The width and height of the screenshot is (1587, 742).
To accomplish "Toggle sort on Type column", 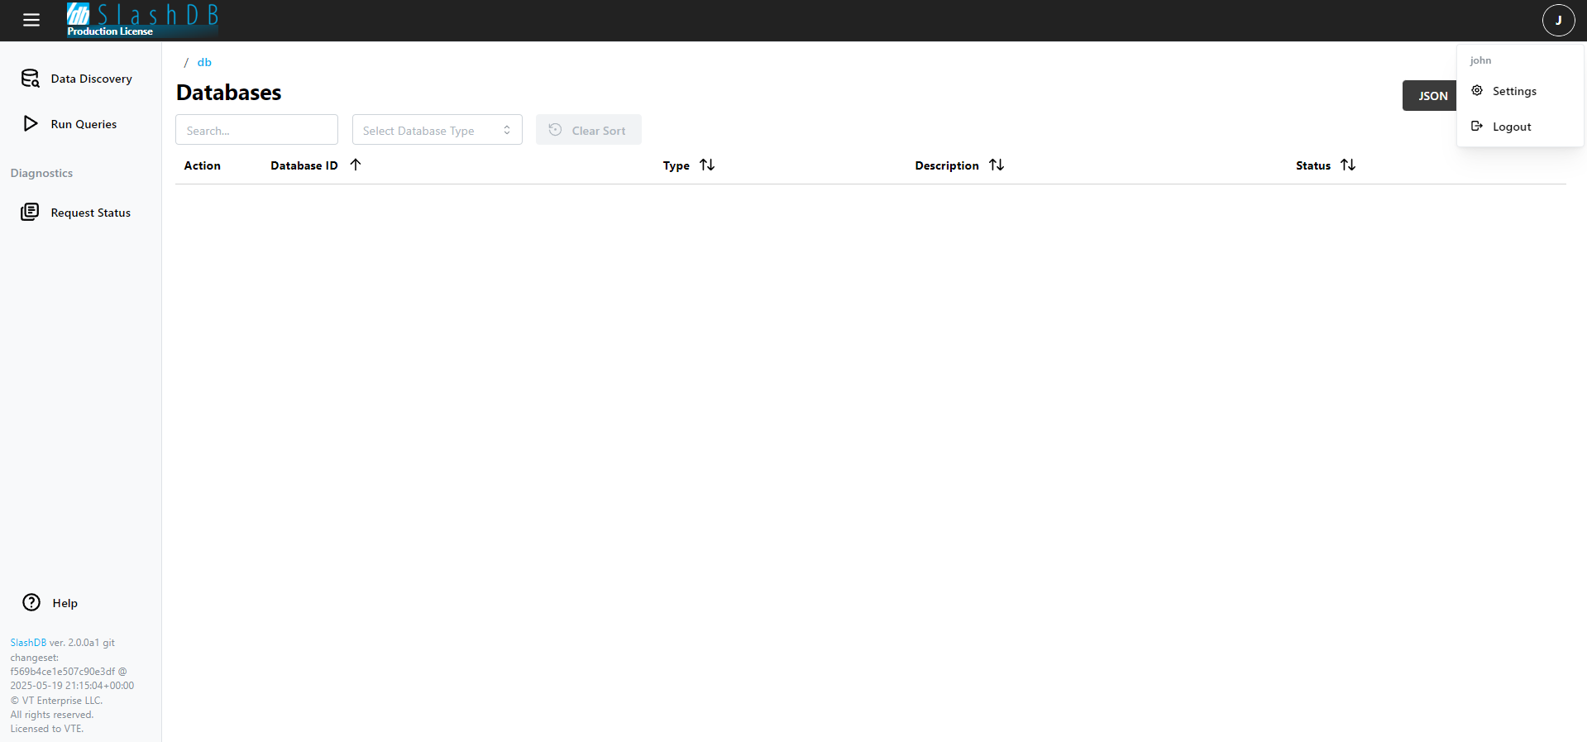I will click(707, 165).
